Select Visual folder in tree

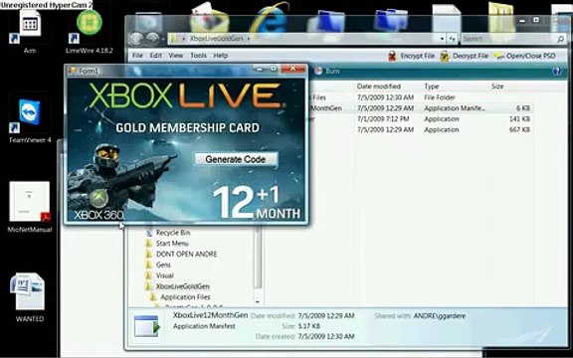pos(159,275)
